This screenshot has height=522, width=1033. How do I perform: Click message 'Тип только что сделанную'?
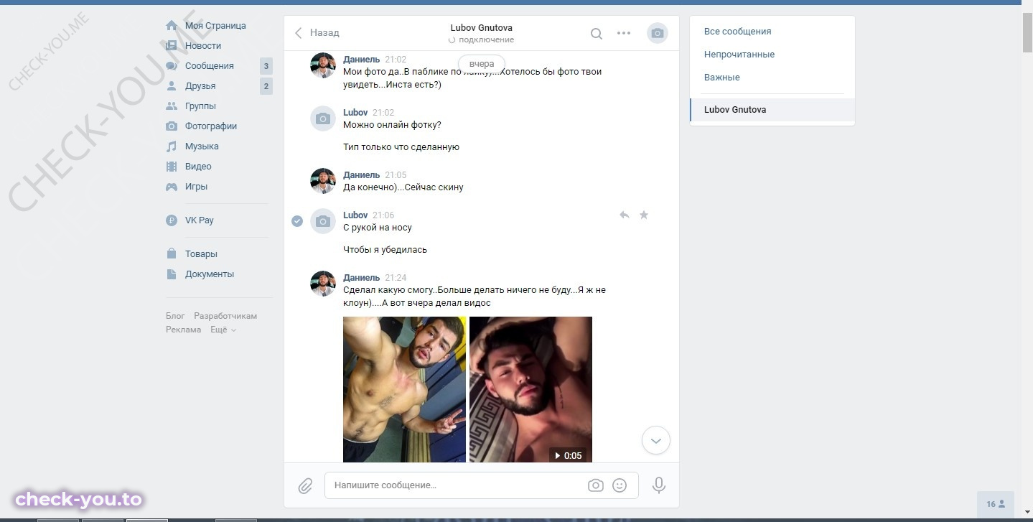[x=401, y=147]
